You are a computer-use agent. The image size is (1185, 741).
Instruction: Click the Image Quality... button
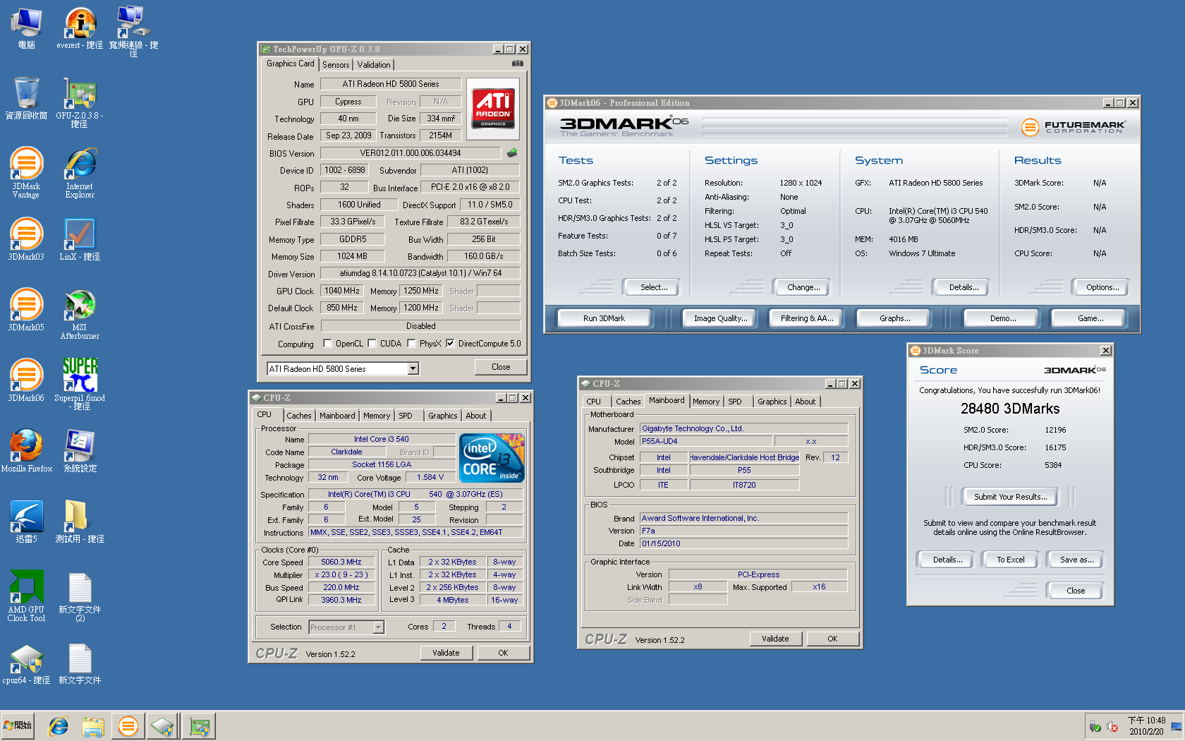(720, 318)
